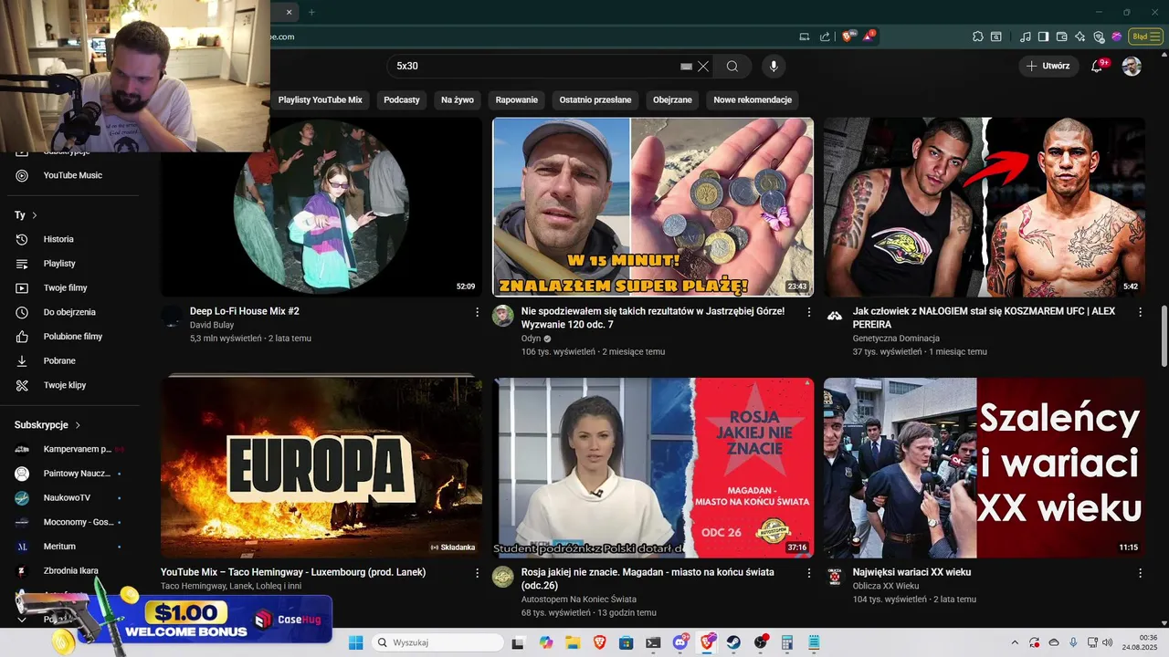Expand the Ty section chevron

[35, 215]
